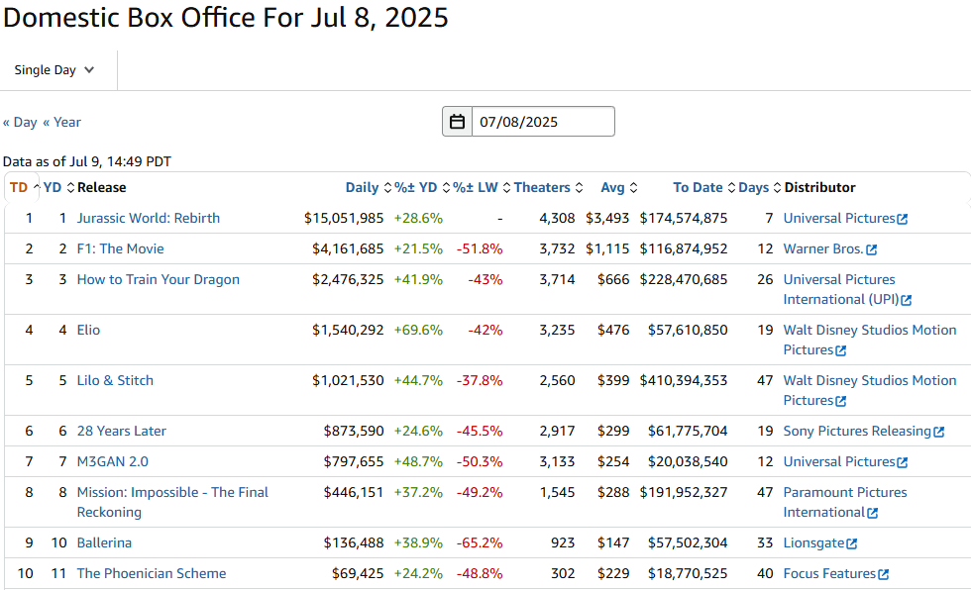Open Universal Pictures International (UPI) link

click(x=841, y=289)
